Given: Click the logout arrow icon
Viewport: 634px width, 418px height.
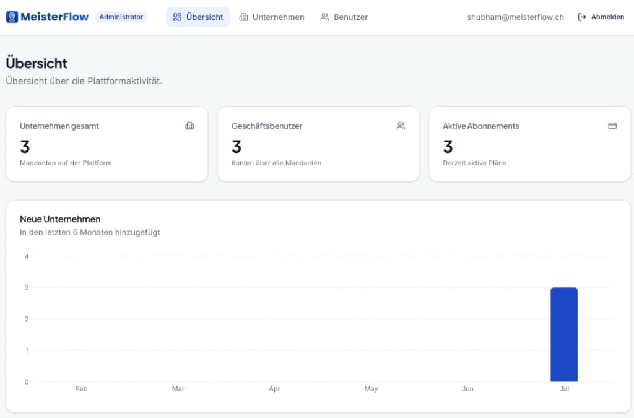Looking at the screenshot, I should pos(582,17).
